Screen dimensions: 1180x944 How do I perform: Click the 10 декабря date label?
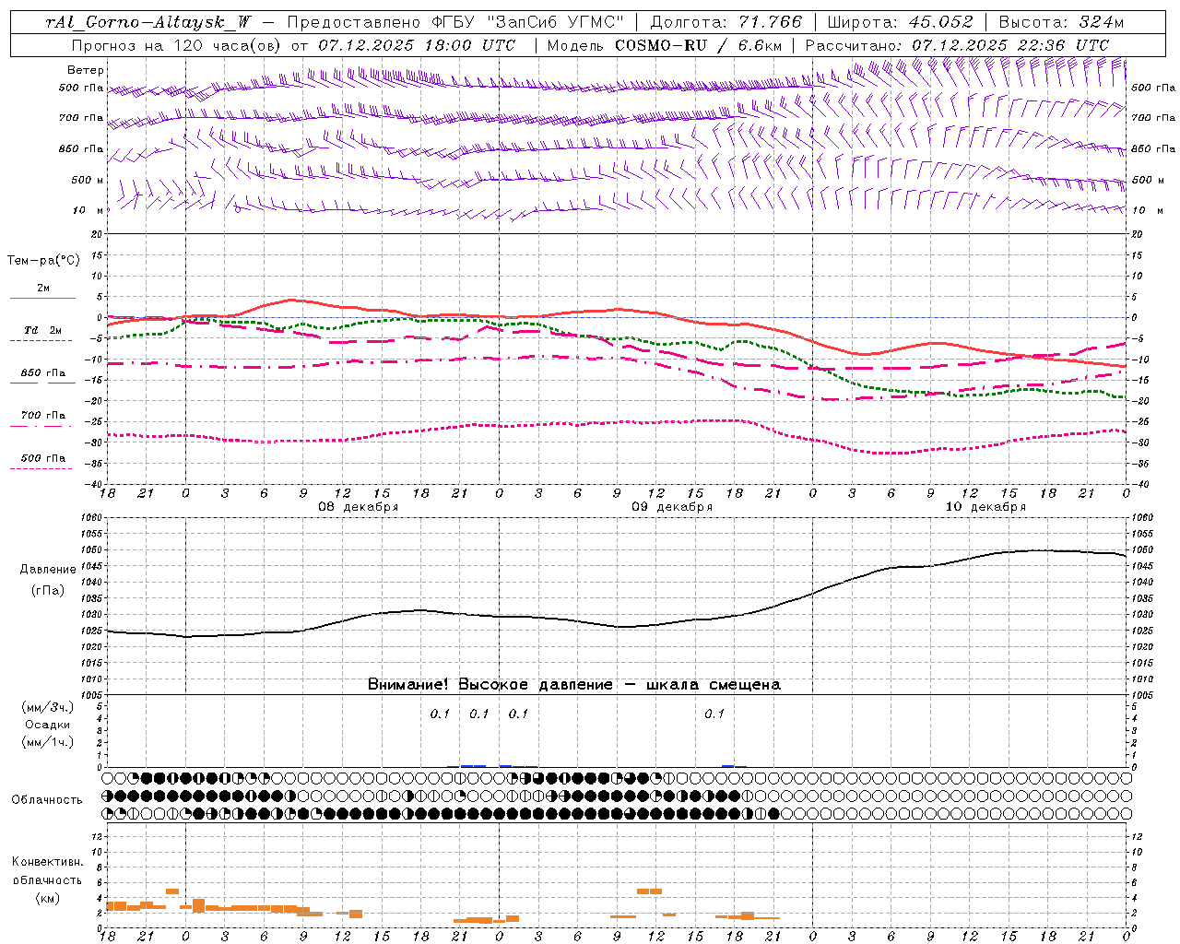(985, 507)
